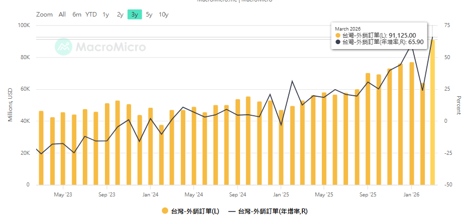Click the dark line icon in the legend
Image resolution: width=464 pixels, height=219 pixels.
pos(231,211)
